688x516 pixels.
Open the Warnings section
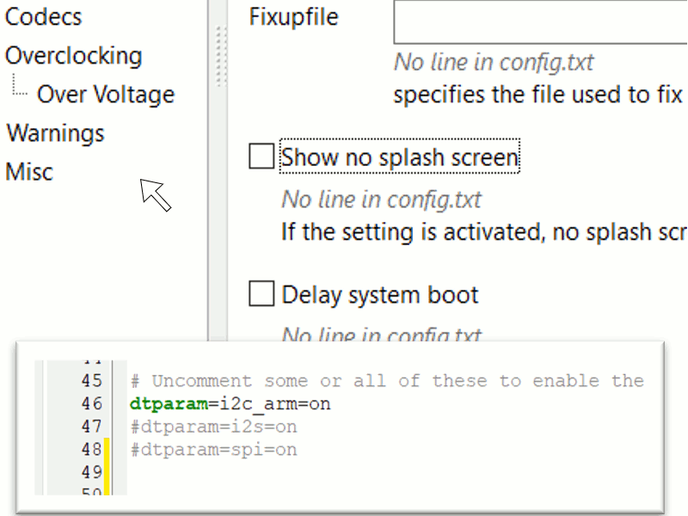pyautogui.click(x=55, y=132)
